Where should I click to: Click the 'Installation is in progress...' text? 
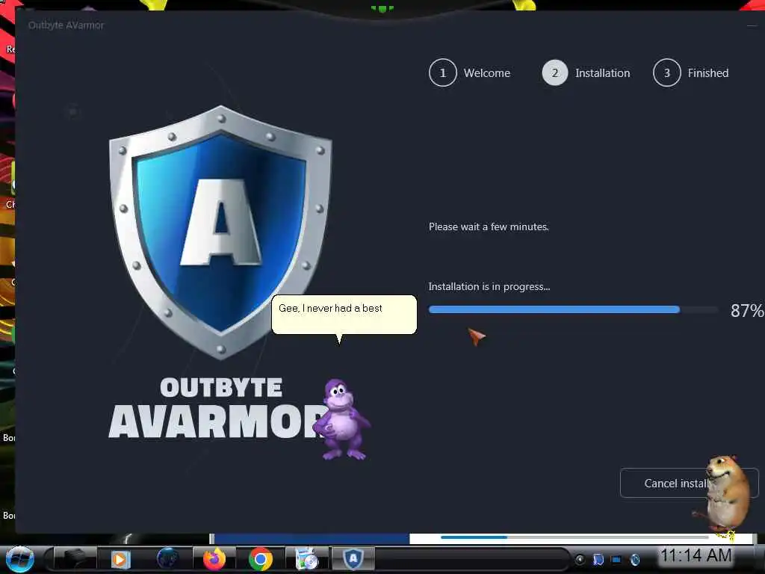489,286
